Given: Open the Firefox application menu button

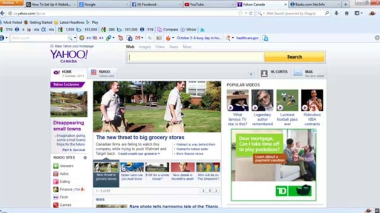Looking at the screenshot, I should coord(11,3).
